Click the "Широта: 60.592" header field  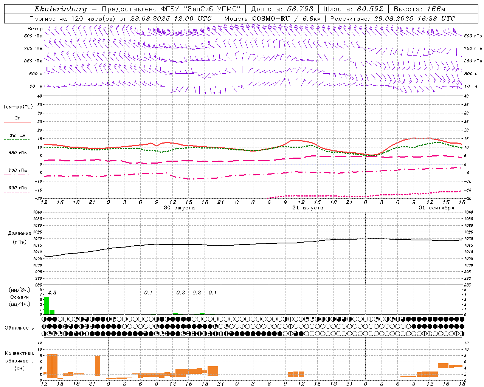click(353, 9)
